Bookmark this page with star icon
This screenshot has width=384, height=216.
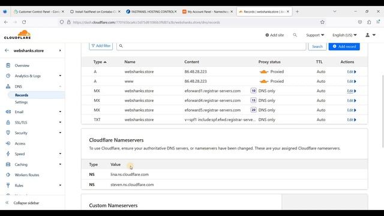point(322,22)
